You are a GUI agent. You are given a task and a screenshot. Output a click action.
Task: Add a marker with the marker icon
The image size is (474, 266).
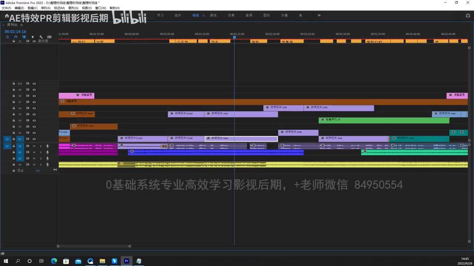coord(33,37)
